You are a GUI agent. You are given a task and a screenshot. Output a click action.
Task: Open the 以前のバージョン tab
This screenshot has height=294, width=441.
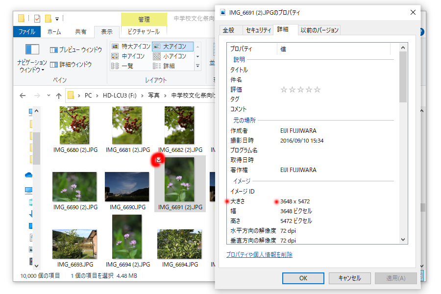click(319, 30)
